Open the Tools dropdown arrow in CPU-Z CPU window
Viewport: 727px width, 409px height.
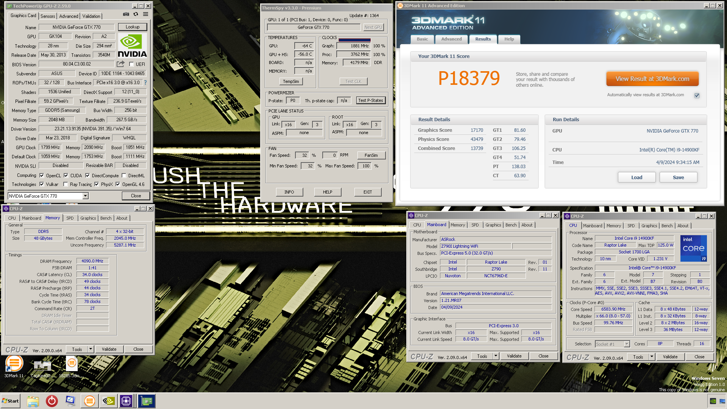tap(652, 357)
